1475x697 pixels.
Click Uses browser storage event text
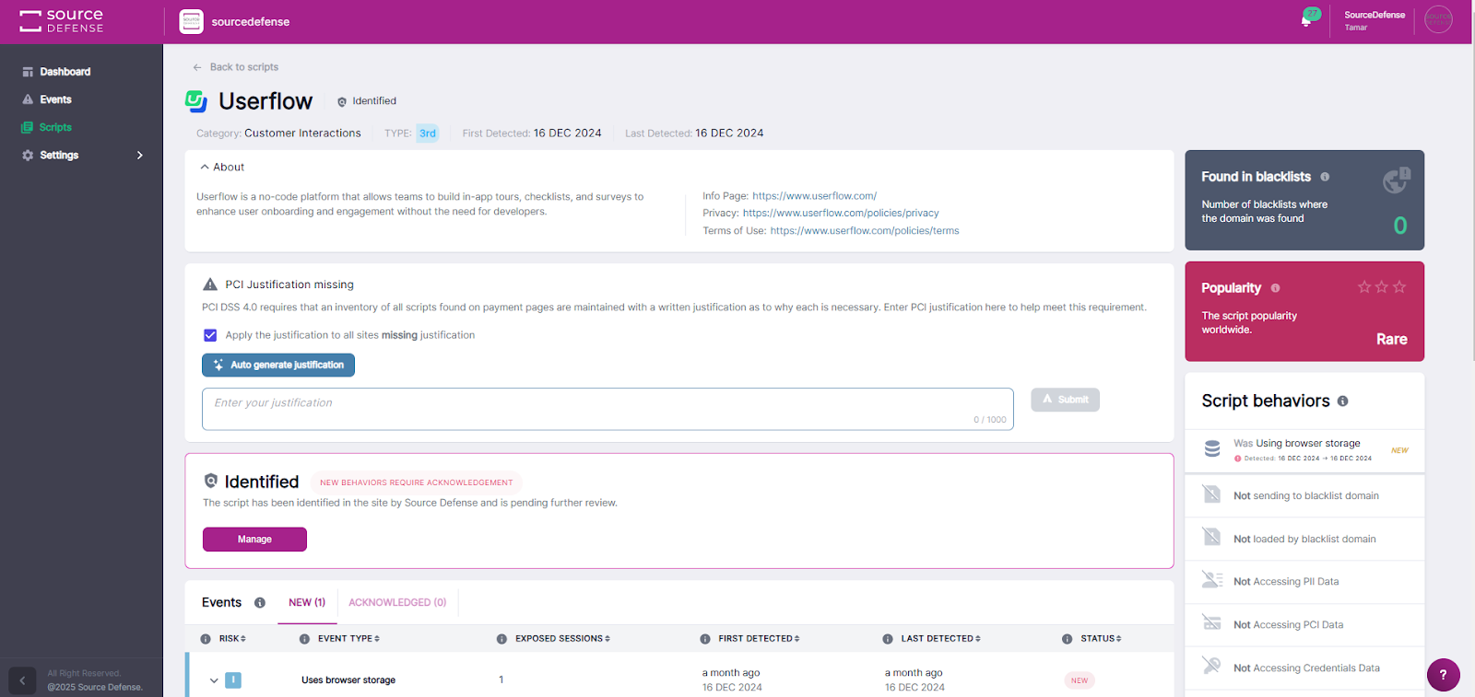coord(348,680)
